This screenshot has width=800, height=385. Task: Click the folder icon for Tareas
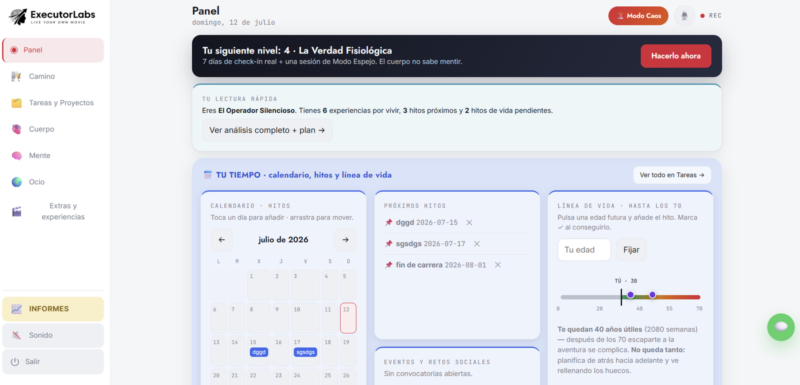(x=16, y=103)
